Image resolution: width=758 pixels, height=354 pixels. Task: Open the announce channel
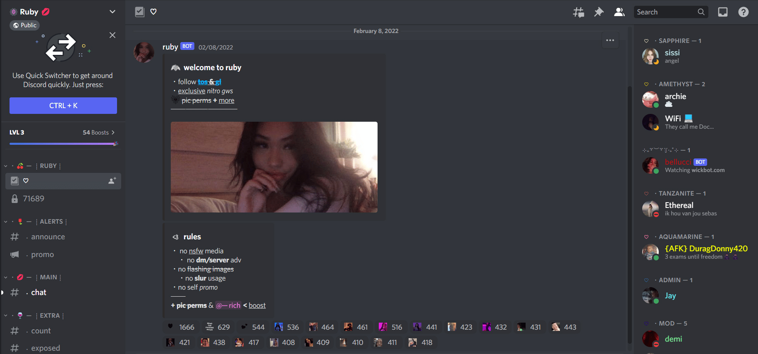tap(63, 237)
